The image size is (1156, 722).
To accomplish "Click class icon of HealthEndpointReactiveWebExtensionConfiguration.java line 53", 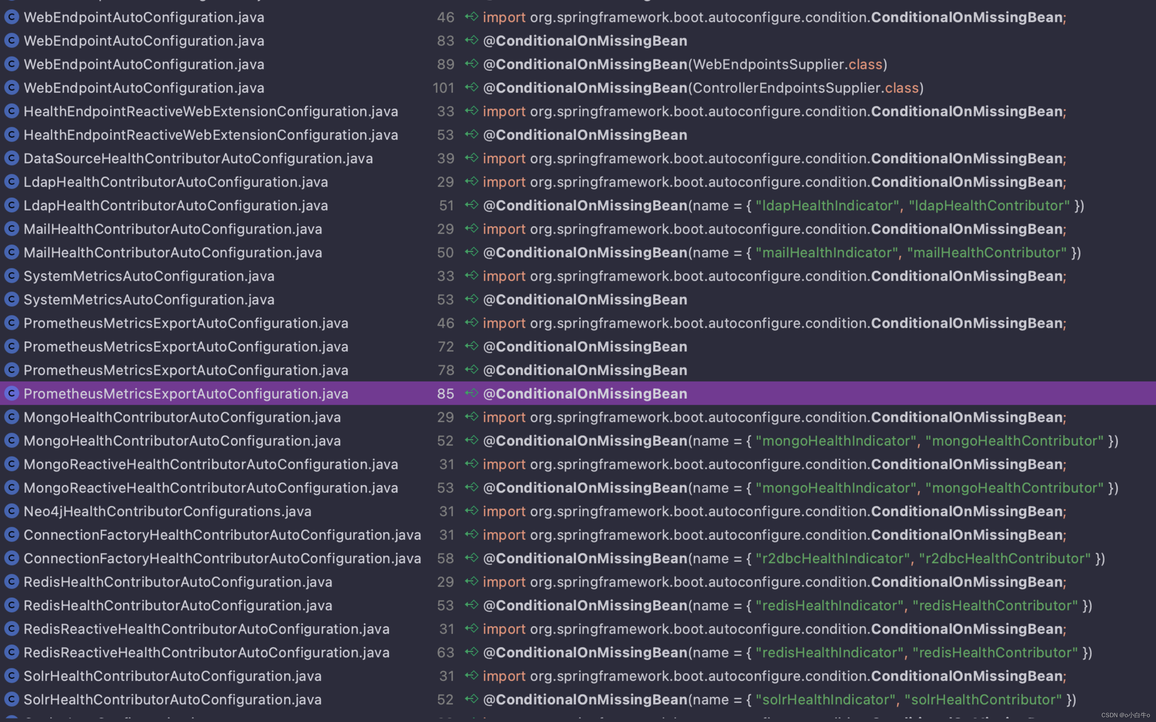I will tap(11, 135).
